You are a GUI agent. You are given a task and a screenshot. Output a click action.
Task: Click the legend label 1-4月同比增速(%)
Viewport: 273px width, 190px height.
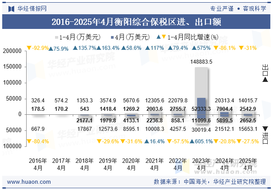tap(193, 37)
